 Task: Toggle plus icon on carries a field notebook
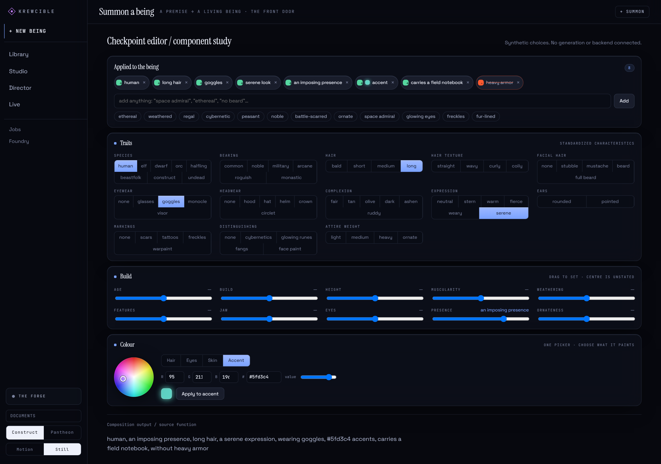click(x=406, y=83)
